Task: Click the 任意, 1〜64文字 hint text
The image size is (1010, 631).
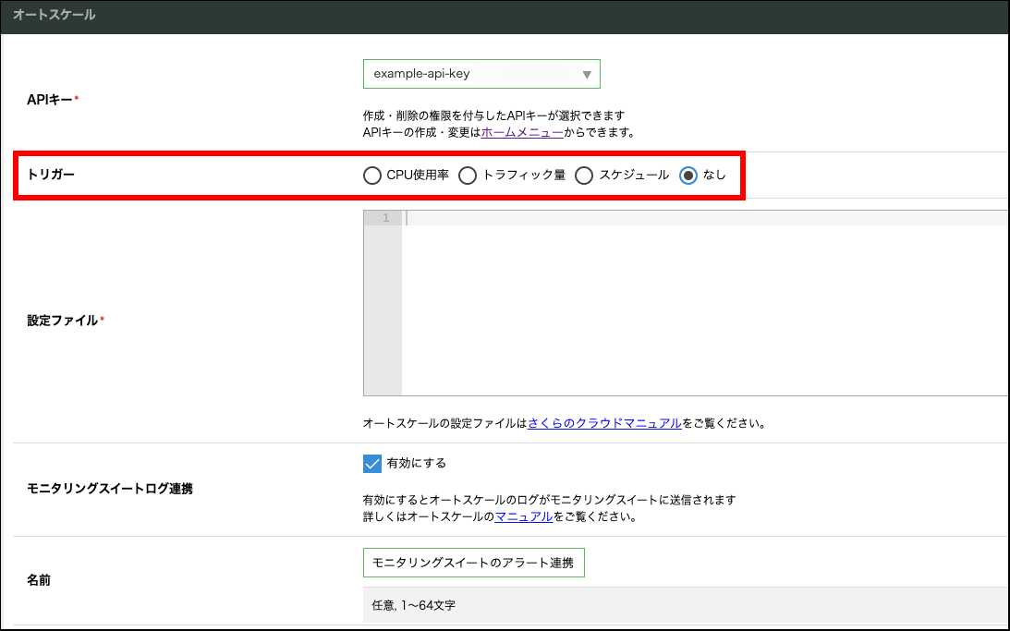Action: [413, 605]
